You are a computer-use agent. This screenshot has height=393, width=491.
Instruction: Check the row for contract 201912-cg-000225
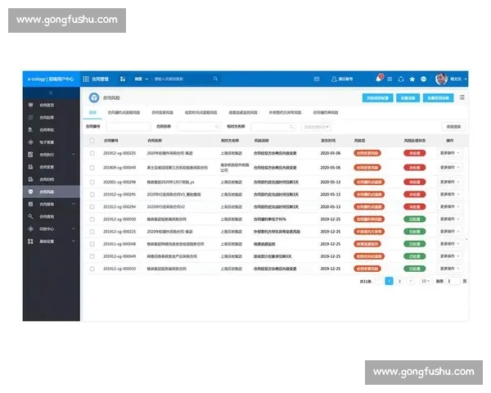[x=92, y=152]
